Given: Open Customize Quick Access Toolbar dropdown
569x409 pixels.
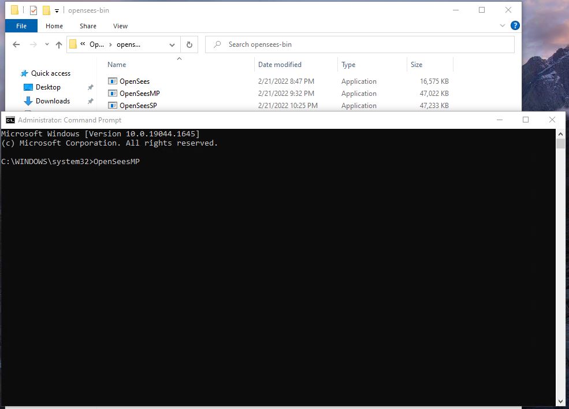Looking at the screenshot, I should click(57, 11).
